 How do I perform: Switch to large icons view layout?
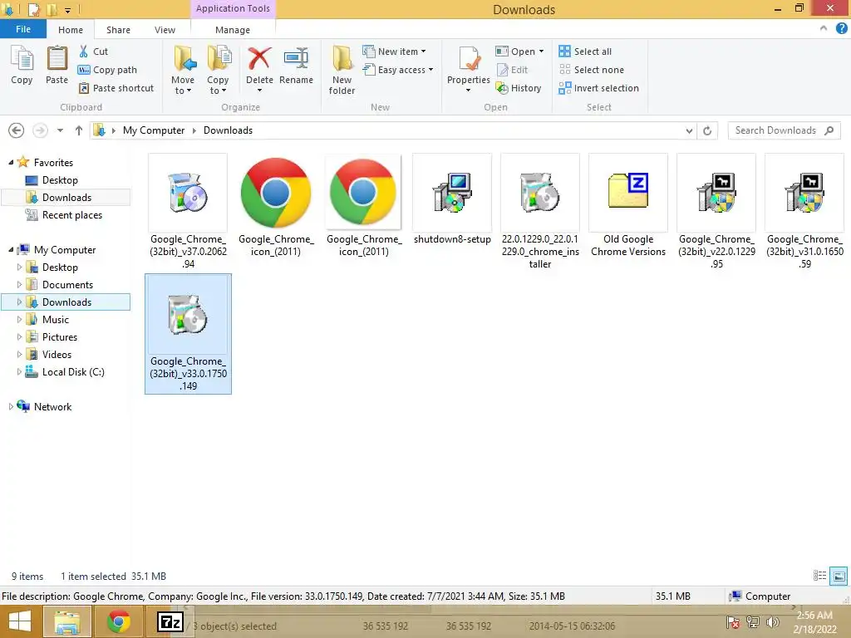pos(839,576)
